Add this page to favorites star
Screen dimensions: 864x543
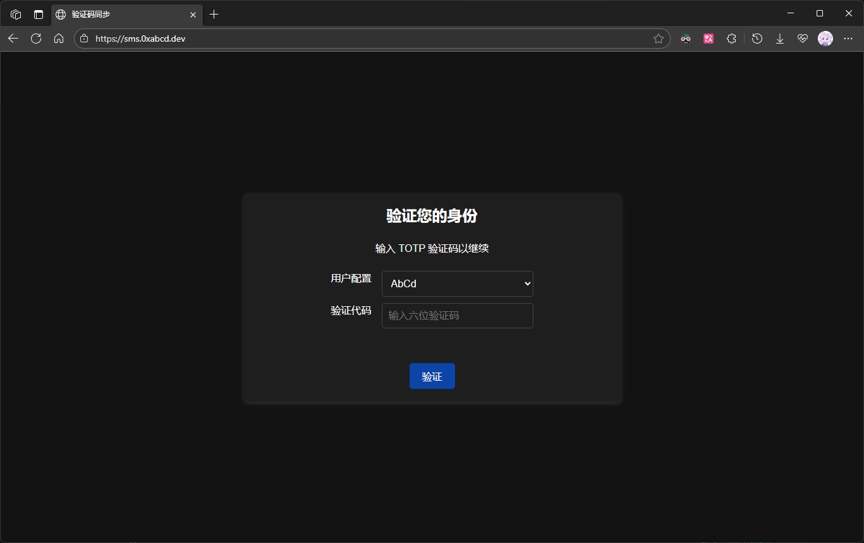click(658, 39)
